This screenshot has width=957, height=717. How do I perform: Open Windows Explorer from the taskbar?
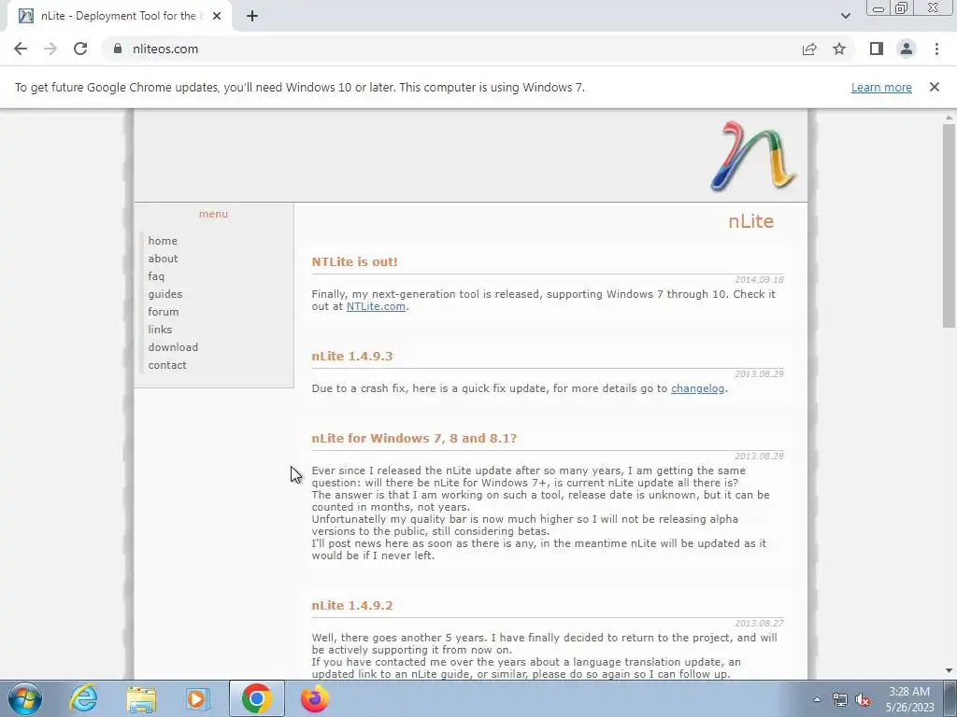click(x=141, y=698)
